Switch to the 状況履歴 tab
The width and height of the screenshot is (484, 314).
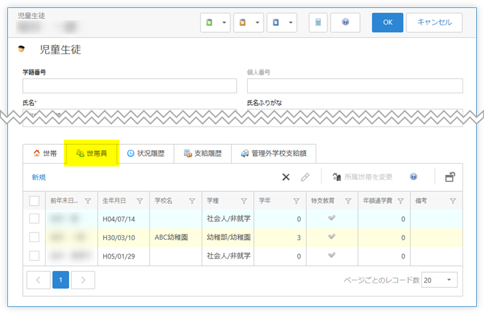tap(146, 153)
